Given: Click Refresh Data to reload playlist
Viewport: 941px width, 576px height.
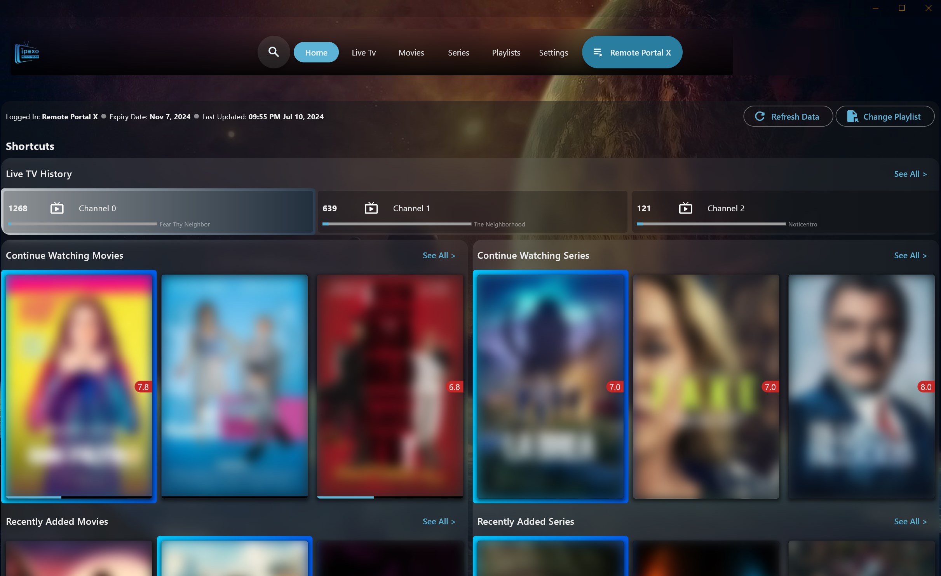Looking at the screenshot, I should point(788,116).
